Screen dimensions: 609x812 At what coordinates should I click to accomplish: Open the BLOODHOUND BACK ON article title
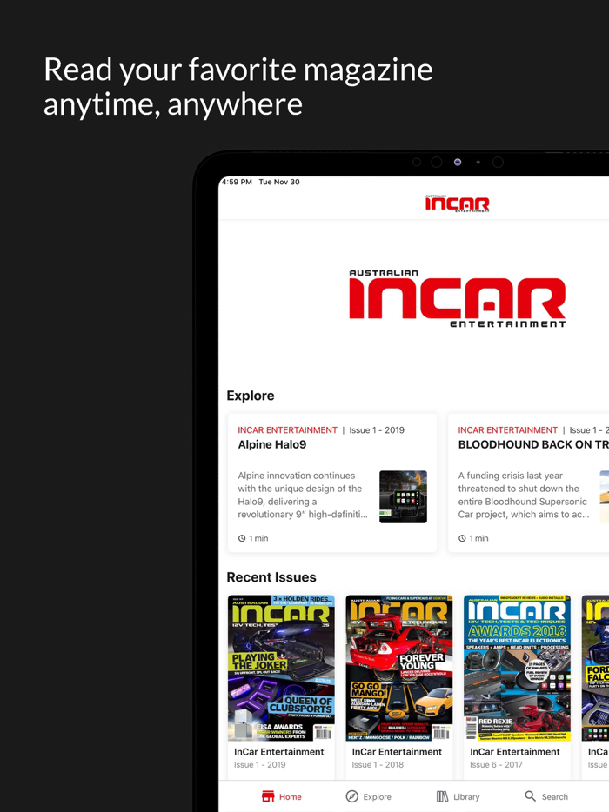tap(533, 445)
